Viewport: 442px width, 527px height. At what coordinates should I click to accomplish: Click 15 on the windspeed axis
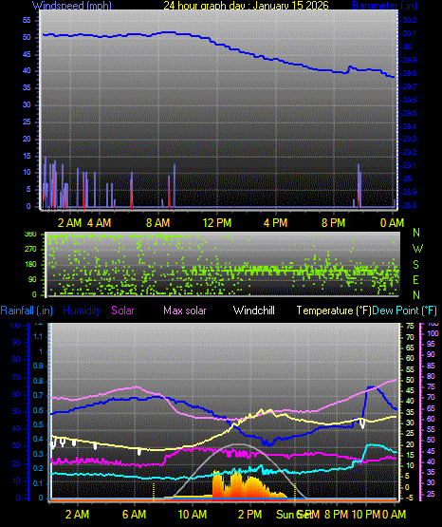click(x=27, y=156)
